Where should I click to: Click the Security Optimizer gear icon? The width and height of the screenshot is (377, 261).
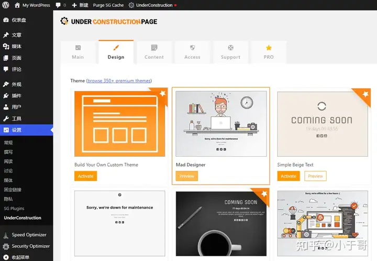coord(6,246)
